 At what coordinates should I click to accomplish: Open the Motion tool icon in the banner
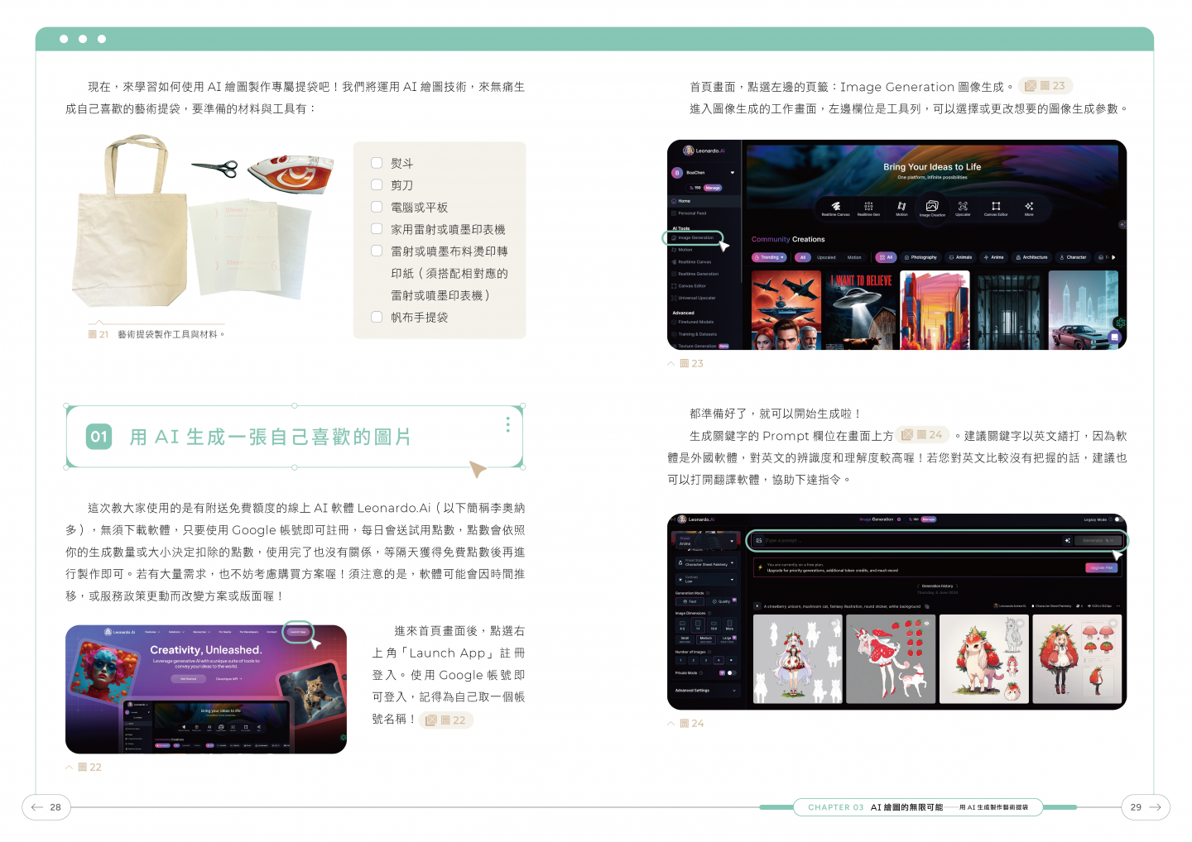point(901,207)
